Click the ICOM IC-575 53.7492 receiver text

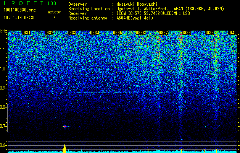(153, 13)
